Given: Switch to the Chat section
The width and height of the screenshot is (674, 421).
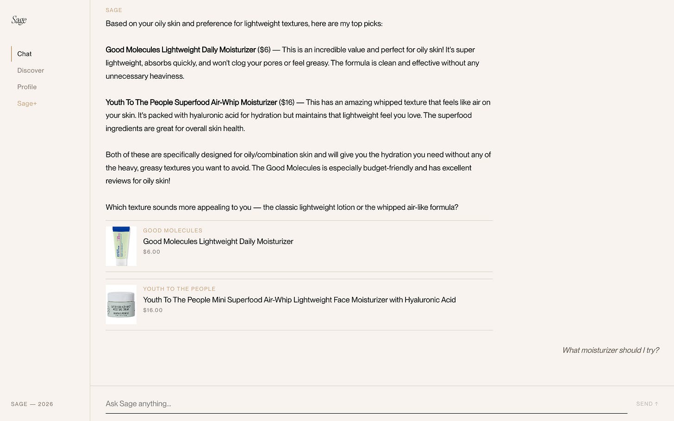Looking at the screenshot, I should (x=24, y=54).
